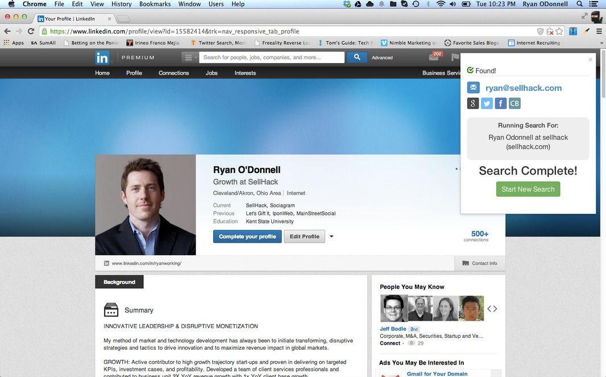Click the Advanced search link
The width and height of the screenshot is (606, 377).
(x=382, y=57)
